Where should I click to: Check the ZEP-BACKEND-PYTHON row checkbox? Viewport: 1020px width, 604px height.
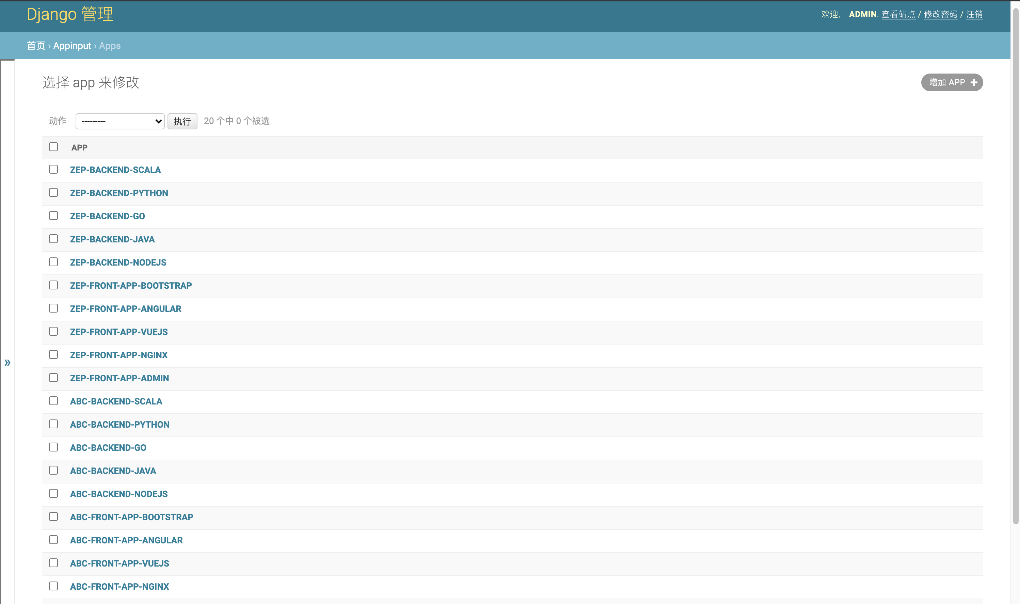(53, 192)
